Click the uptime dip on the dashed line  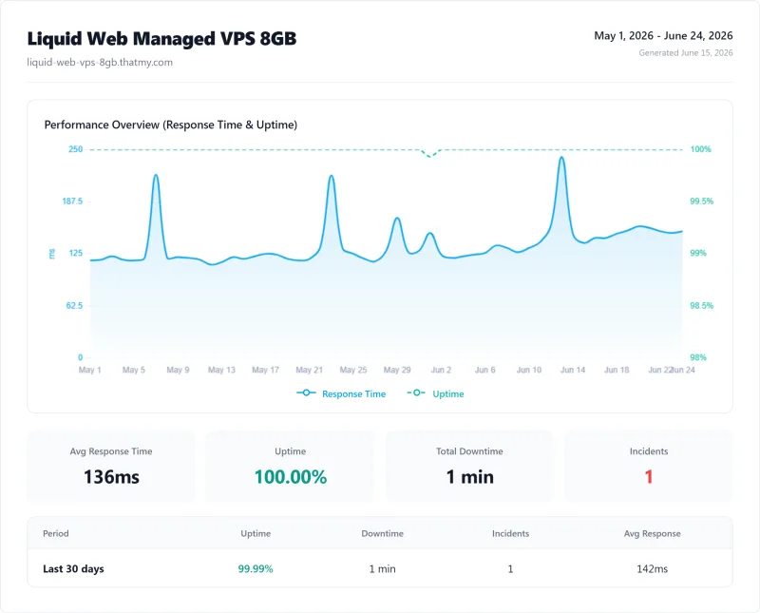pyautogui.click(x=430, y=156)
